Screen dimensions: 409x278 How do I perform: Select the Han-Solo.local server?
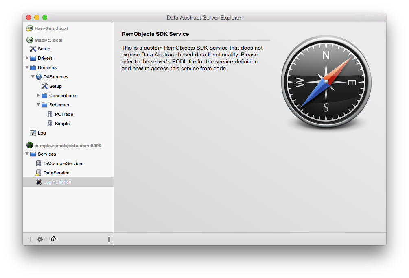coord(51,28)
